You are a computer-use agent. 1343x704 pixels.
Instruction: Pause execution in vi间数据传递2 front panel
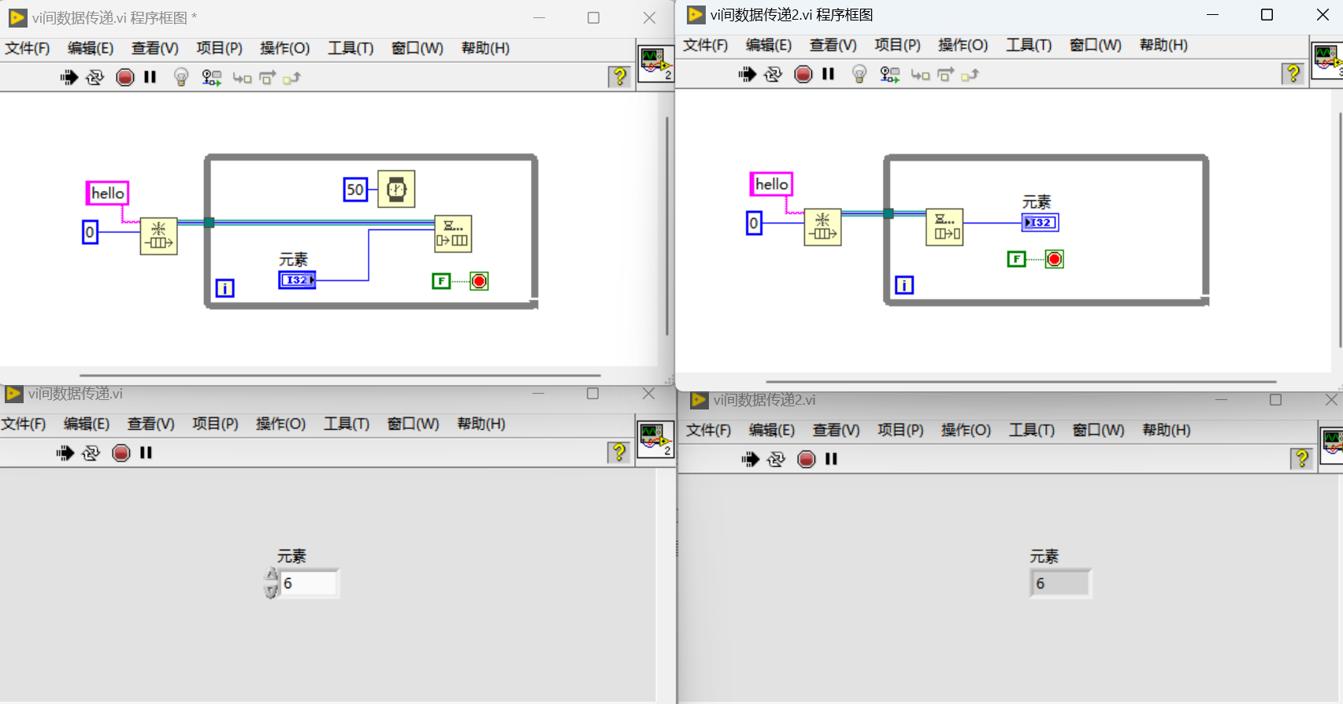point(831,459)
